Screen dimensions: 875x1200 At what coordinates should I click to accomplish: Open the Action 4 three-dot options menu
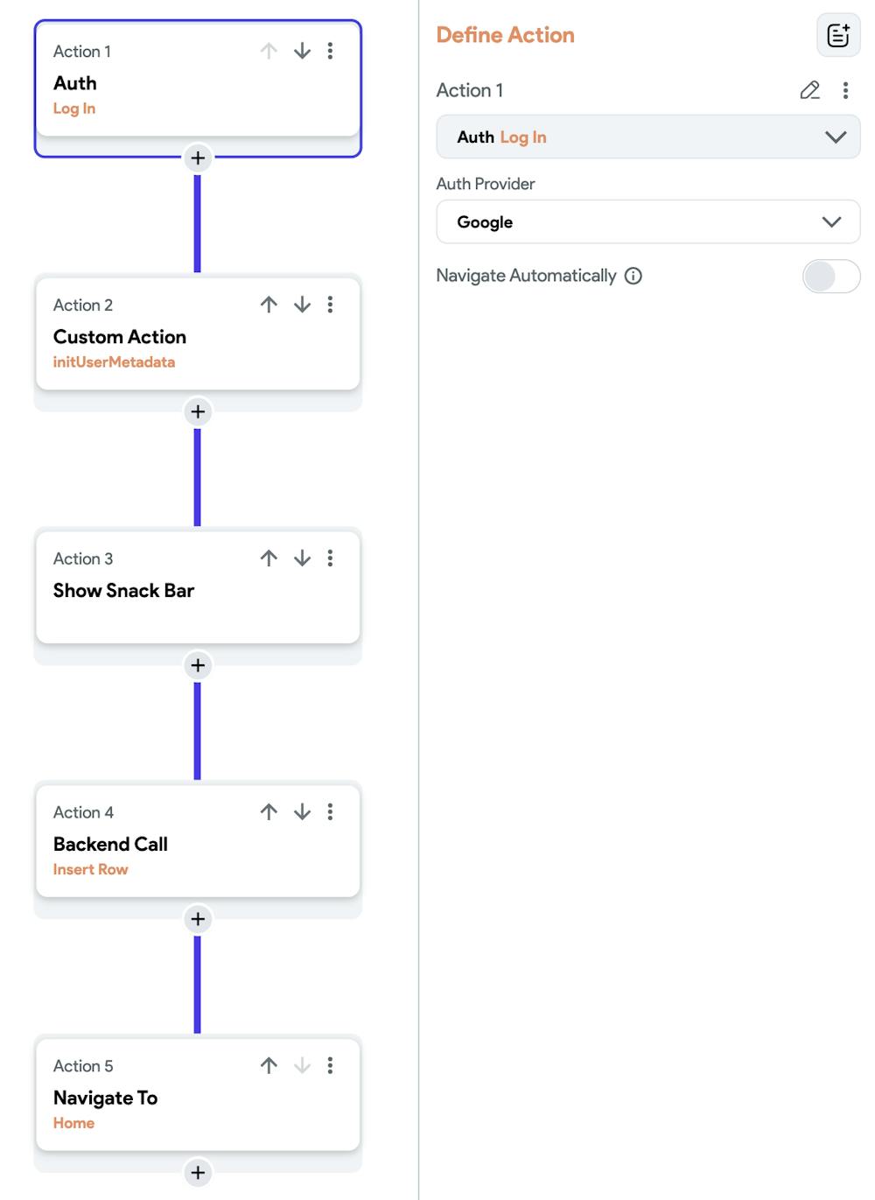[x=330, y=812]
